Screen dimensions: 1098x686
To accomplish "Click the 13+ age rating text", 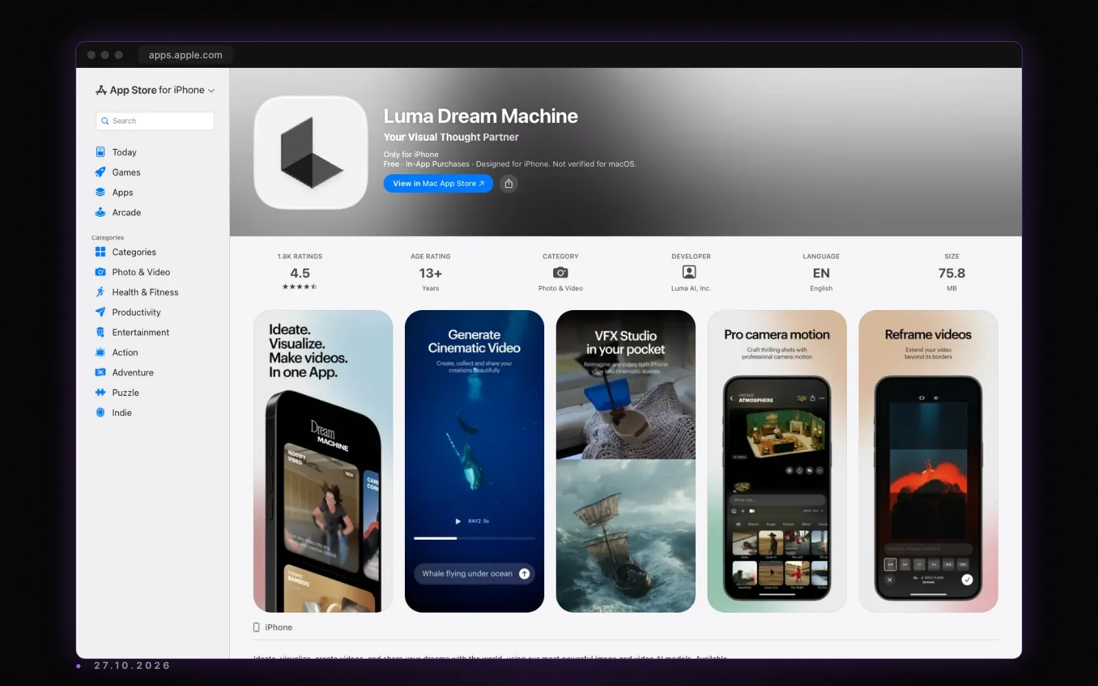I will 430,273.
